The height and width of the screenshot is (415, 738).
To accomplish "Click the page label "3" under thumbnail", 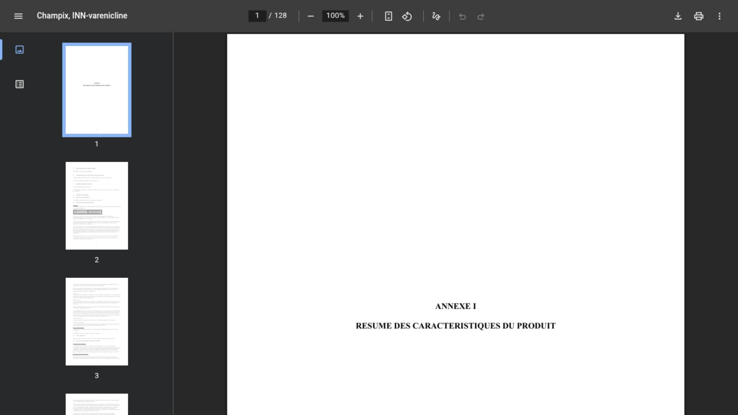I will [x=97, y=376].
